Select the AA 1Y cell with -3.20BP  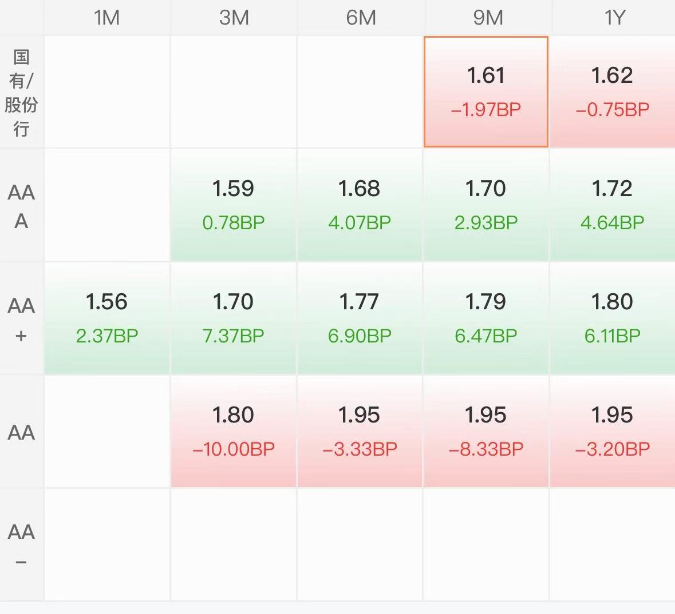[613, 432]
